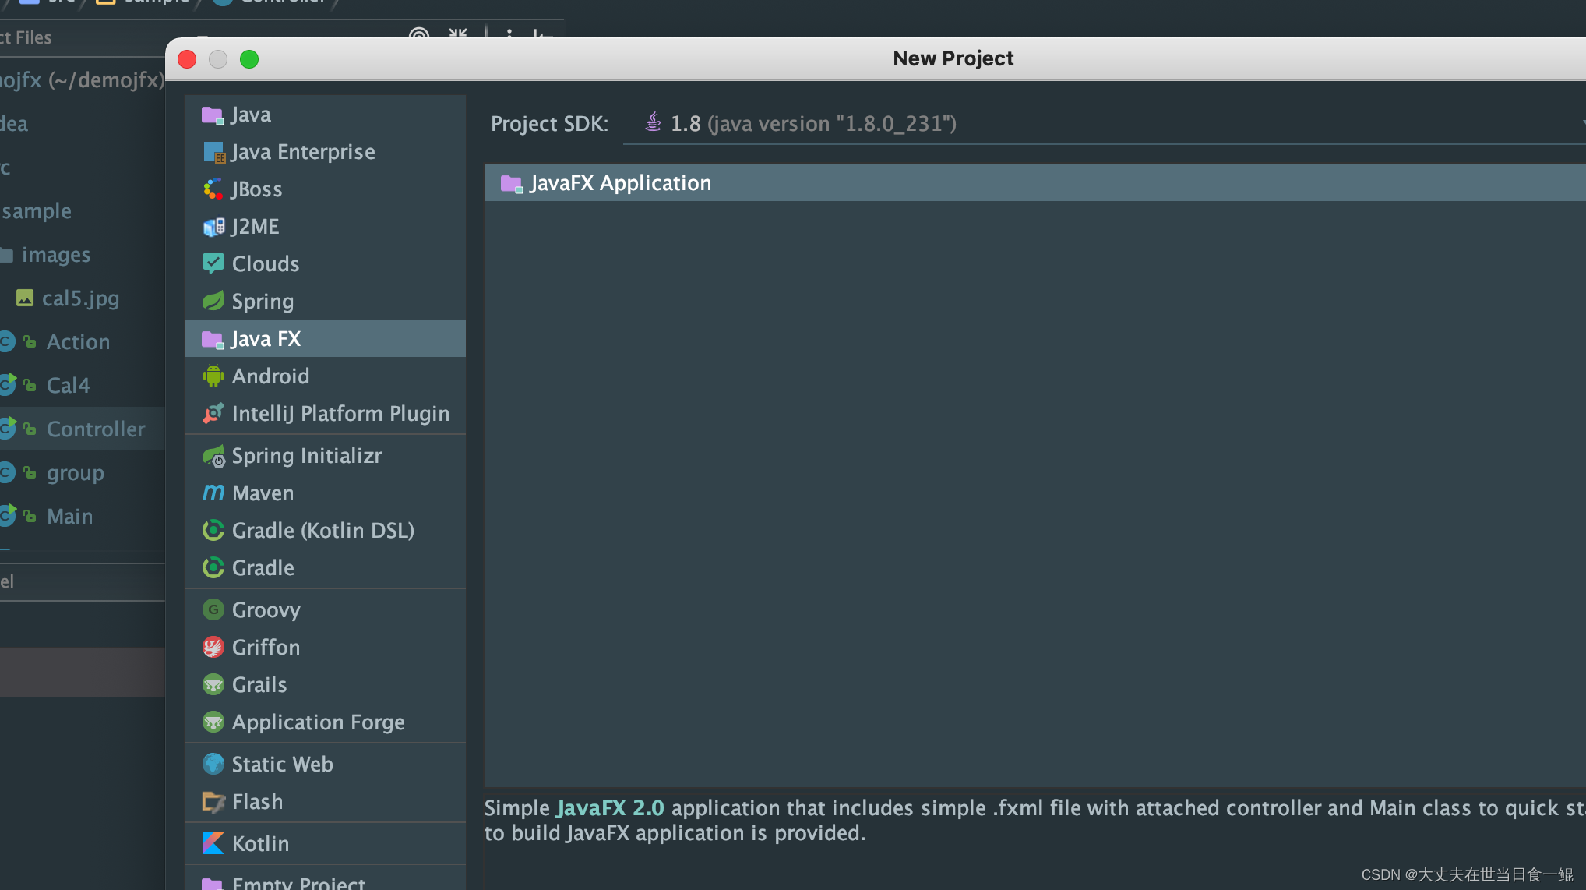This screenshot has width=1586, height=890.
Task: Click the Spring leaf icon
Action: pyautogui.click(x=213, y=302)
